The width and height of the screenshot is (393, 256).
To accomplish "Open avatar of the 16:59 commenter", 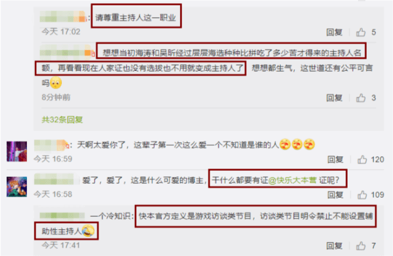I will pyautogui.click(x=17, y=151).
